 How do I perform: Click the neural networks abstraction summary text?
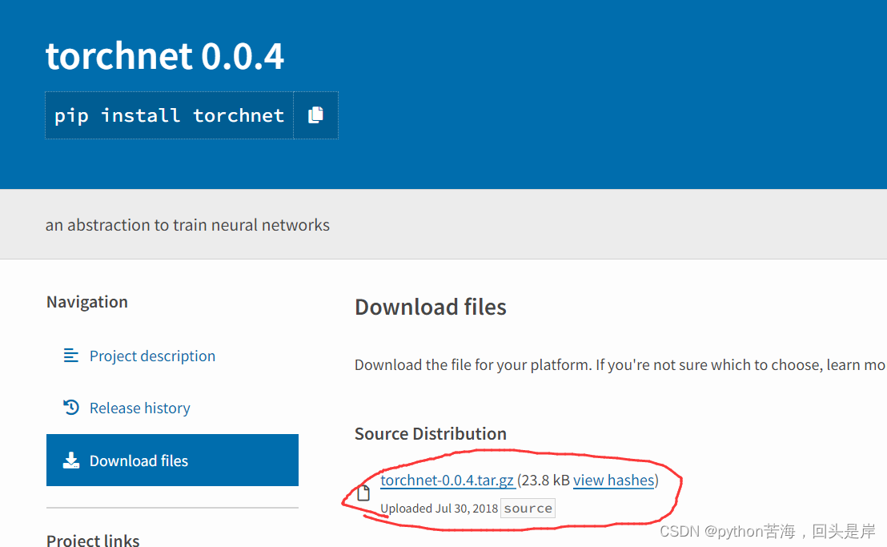pyautogui.click(x=187, y=225)
